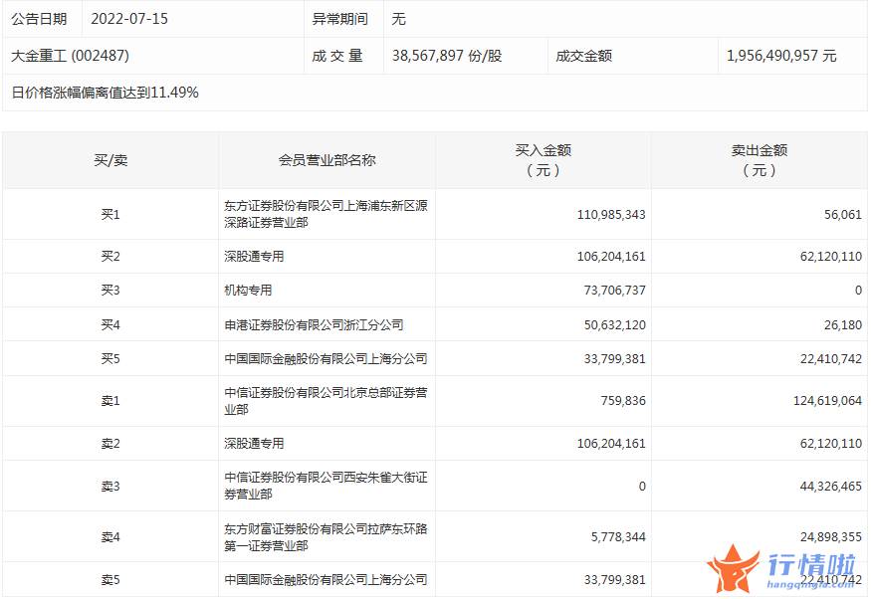
Task: Click sell amount 56,061
Action: coord(843,214)
